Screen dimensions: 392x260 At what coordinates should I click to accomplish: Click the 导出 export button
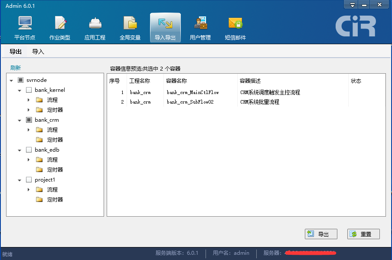point(321,234)
